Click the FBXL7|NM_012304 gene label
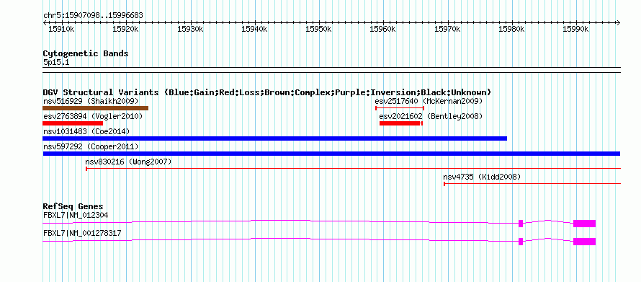641x282 pixels. (x=76, y=215)
